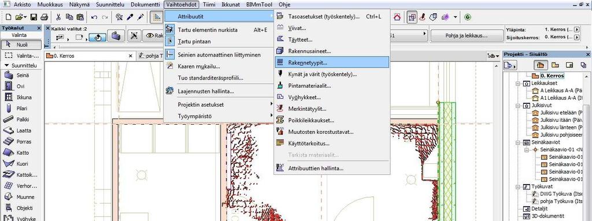Screen dimensions: 592x221
Task: Select the Ikkuna window tool
Action: tap(19, 98)
